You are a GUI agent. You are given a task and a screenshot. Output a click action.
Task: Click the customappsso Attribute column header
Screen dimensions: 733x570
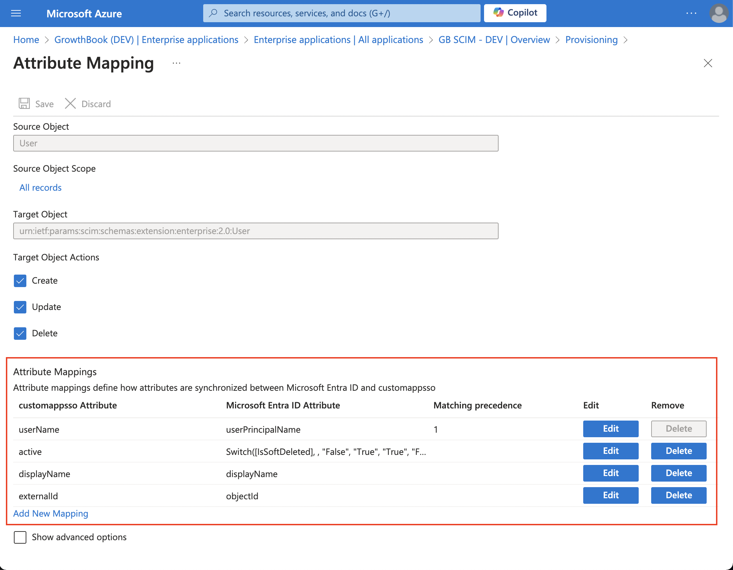tap(68, 405)
